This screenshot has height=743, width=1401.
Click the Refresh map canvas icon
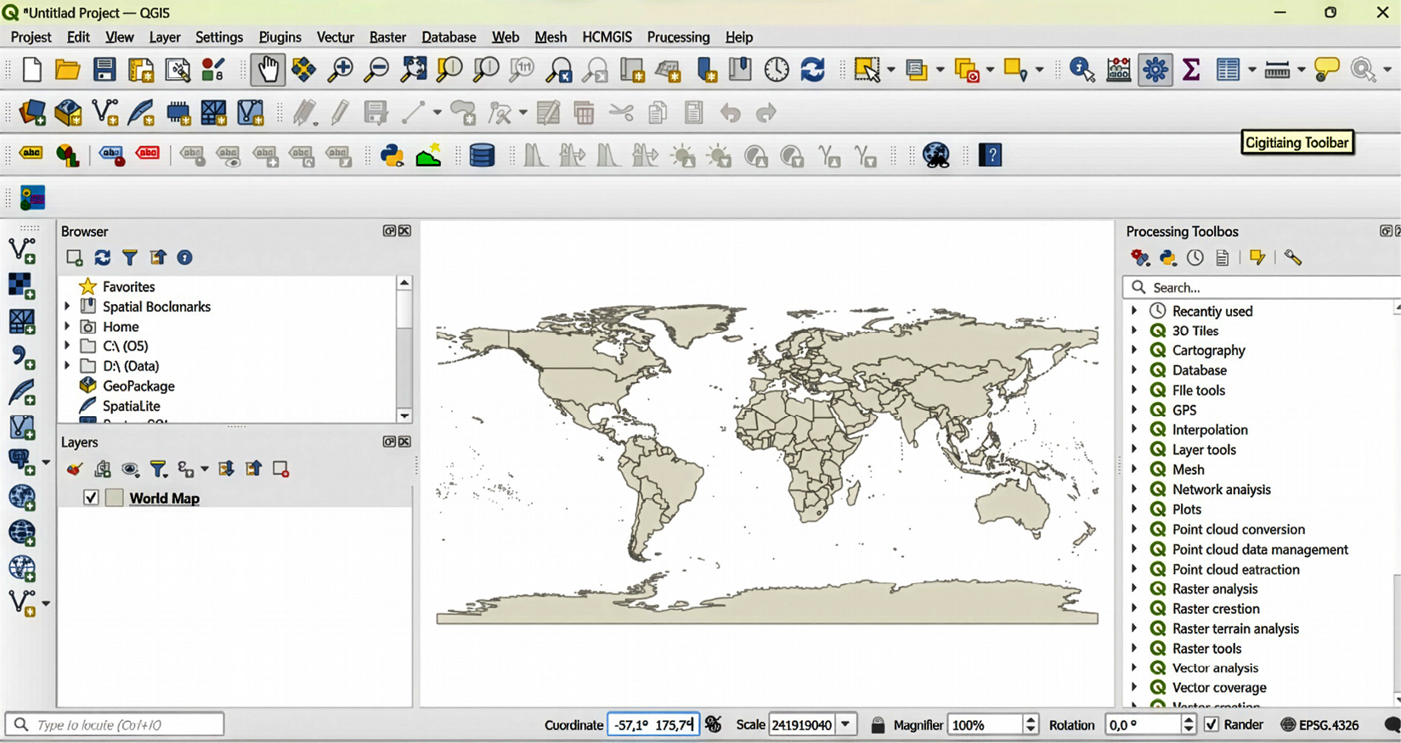(813, 70)
